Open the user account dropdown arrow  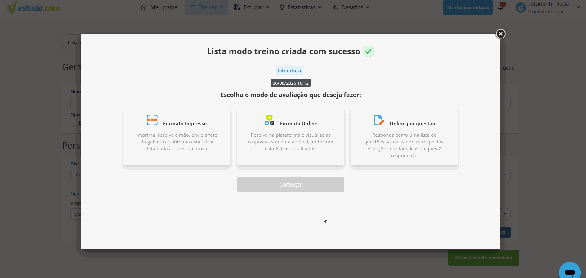click(x=578, y=7)
